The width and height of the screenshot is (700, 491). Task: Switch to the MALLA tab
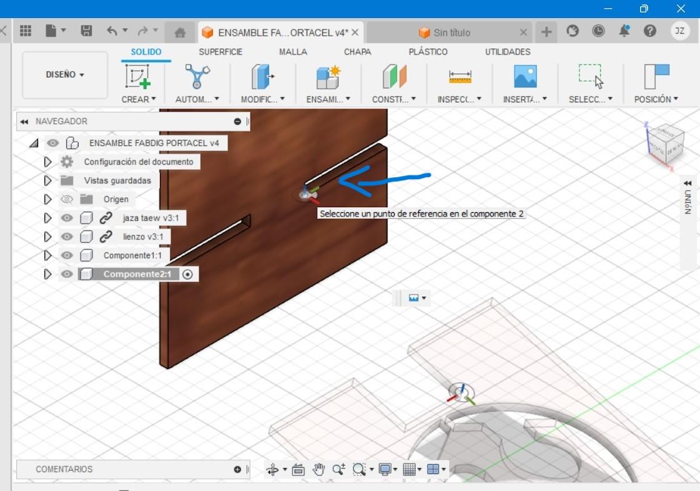tap(293, 52)
